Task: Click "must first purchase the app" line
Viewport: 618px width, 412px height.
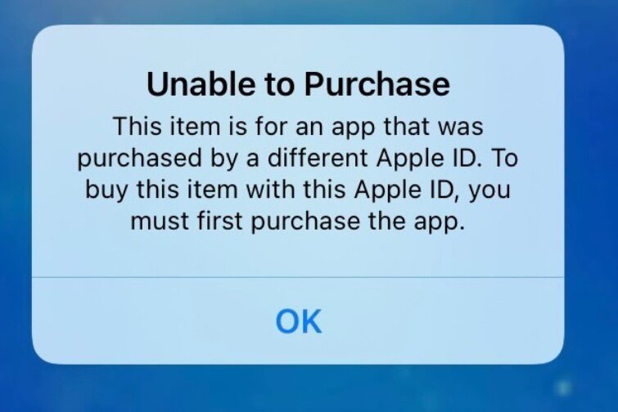Action: coord(295,222)
